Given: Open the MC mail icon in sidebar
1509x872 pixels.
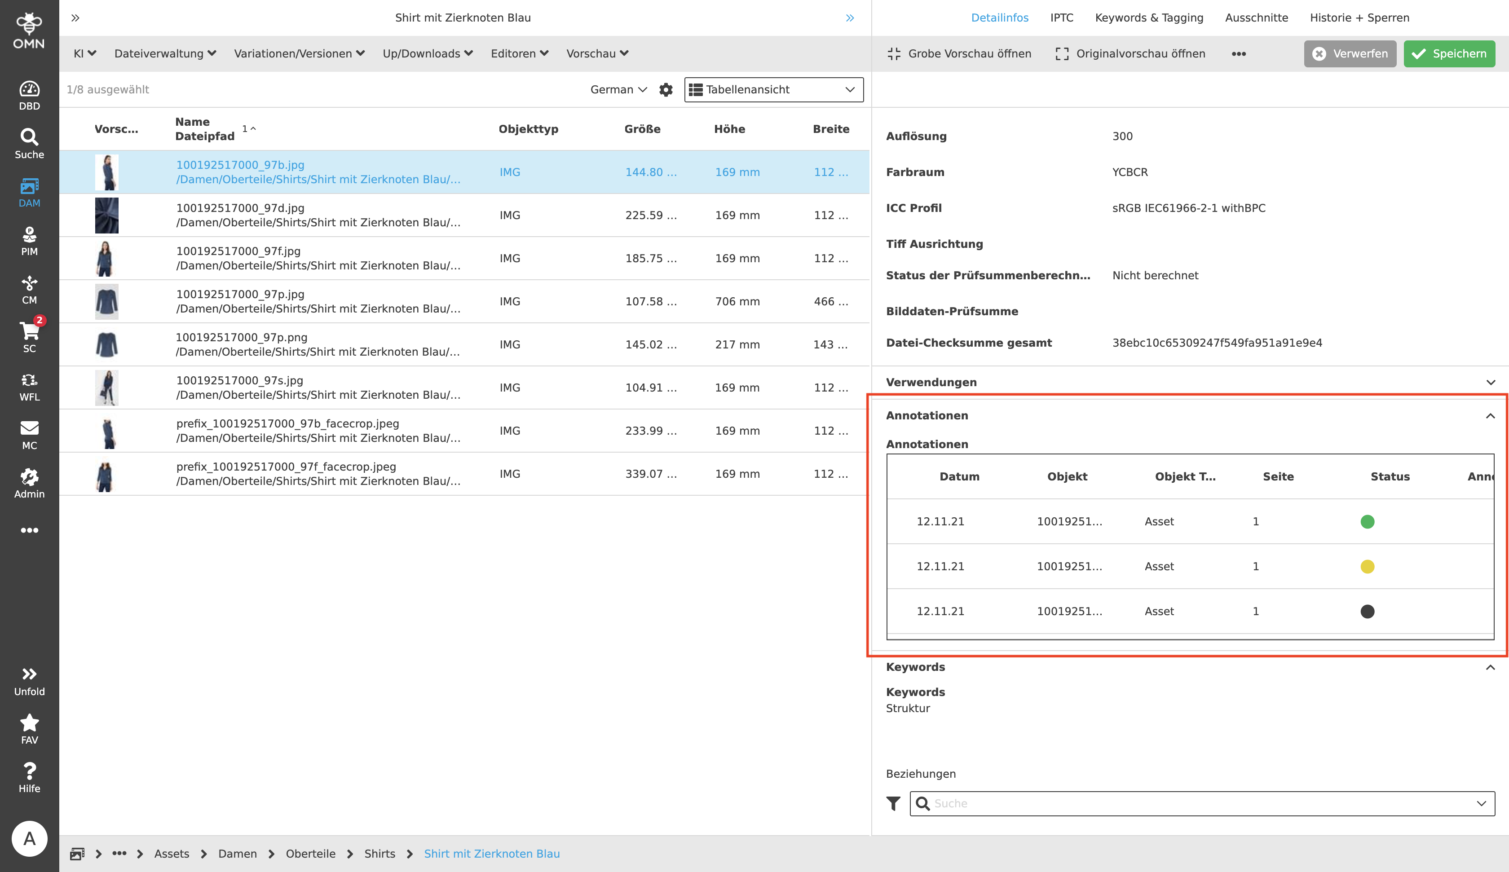Looking at the screenshot, I should coord(29,435).
